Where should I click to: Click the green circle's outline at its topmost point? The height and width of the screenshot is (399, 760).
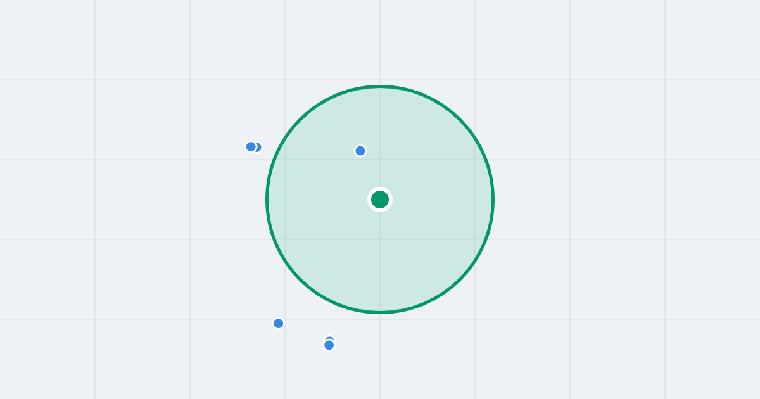click(x=380, y=87)
